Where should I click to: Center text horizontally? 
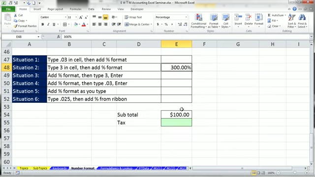99,24
